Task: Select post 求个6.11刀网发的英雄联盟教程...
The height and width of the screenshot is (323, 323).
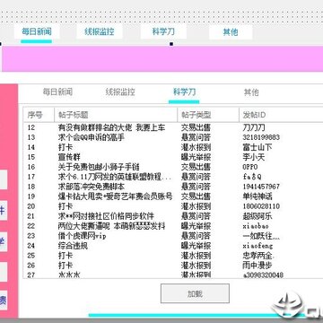Action: pos(115,177)
